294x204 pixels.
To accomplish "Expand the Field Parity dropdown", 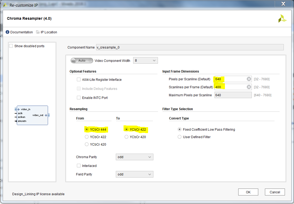I will click(134, 174).
